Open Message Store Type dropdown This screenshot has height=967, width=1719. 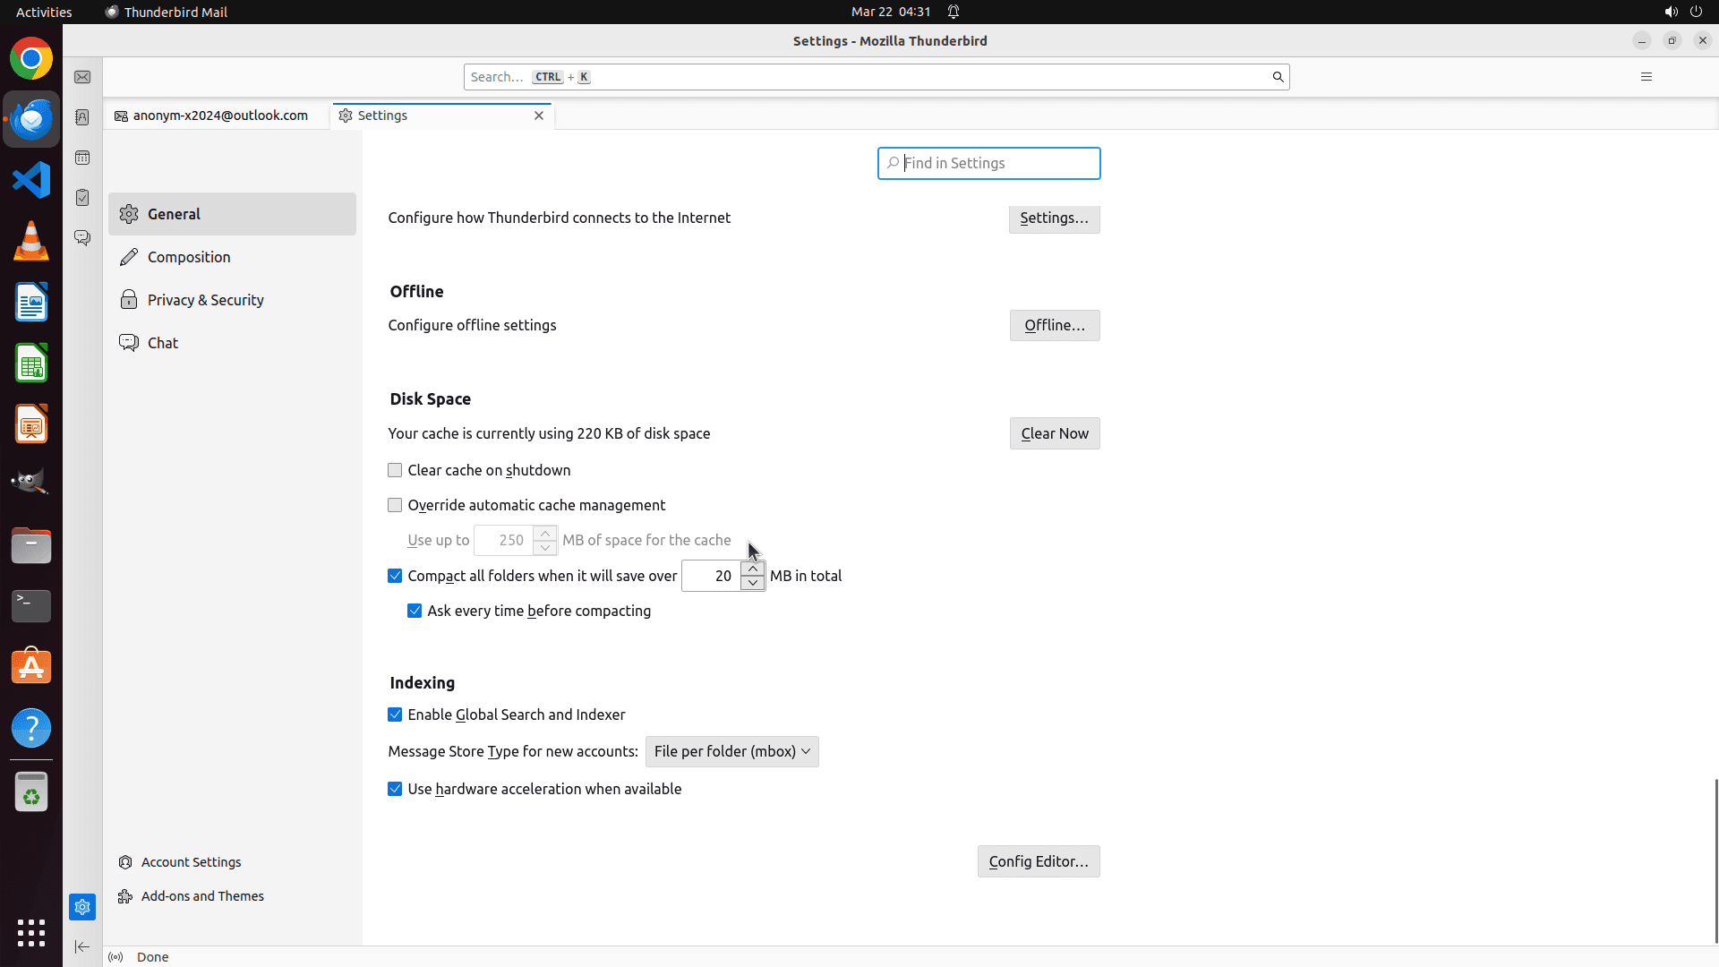point(731,751)
